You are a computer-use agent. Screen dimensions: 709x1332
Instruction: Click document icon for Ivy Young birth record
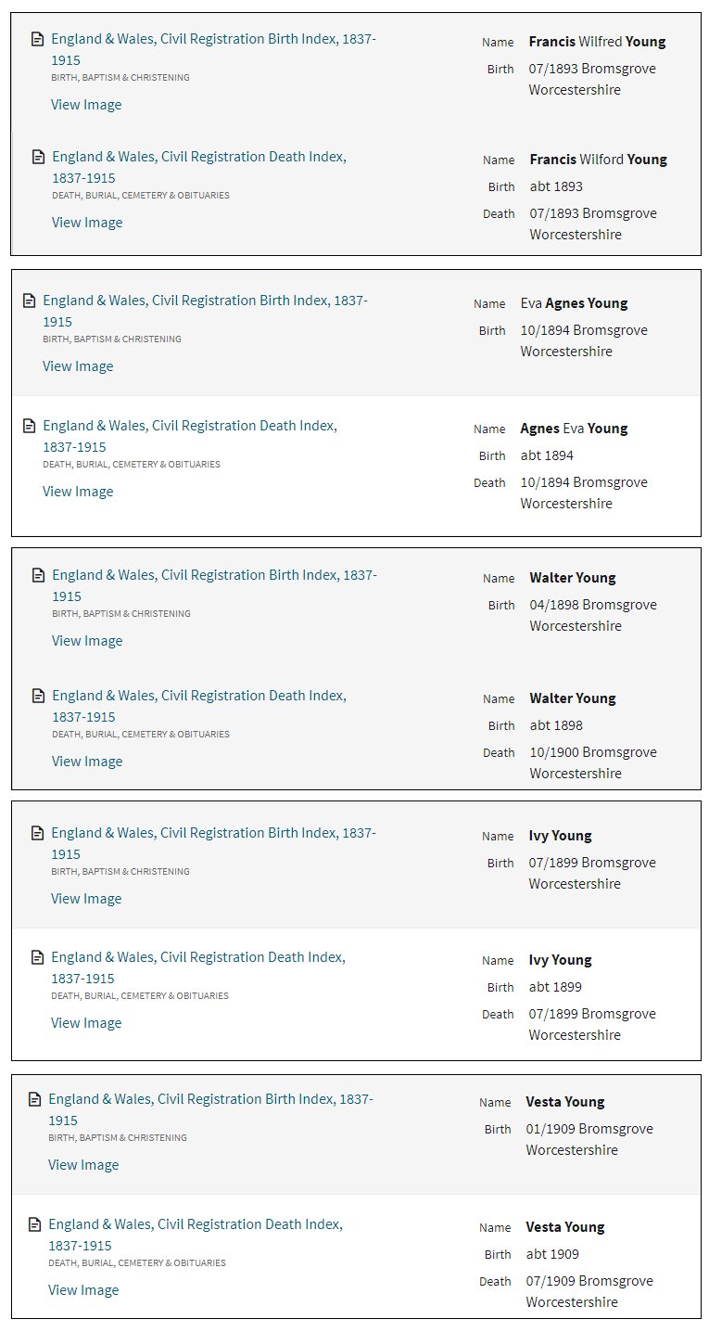point(37,833)
